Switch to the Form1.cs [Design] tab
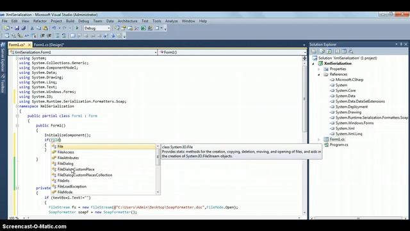 click(x=49, y=45)
